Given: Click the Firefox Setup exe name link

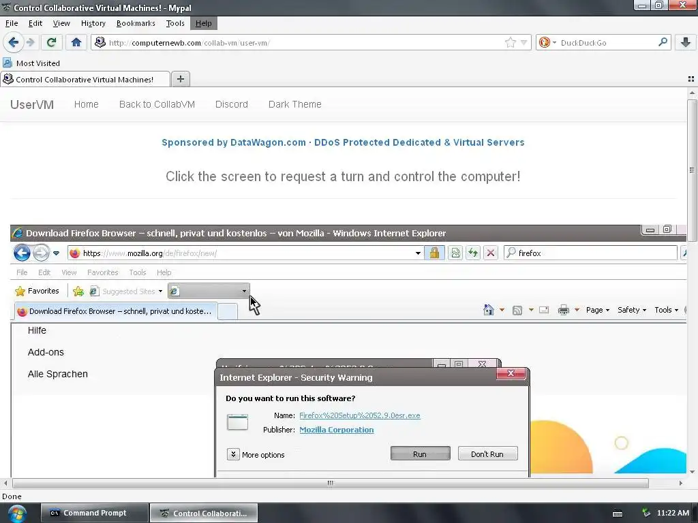Looking at the screenshot, I should (x=360, y=415).
